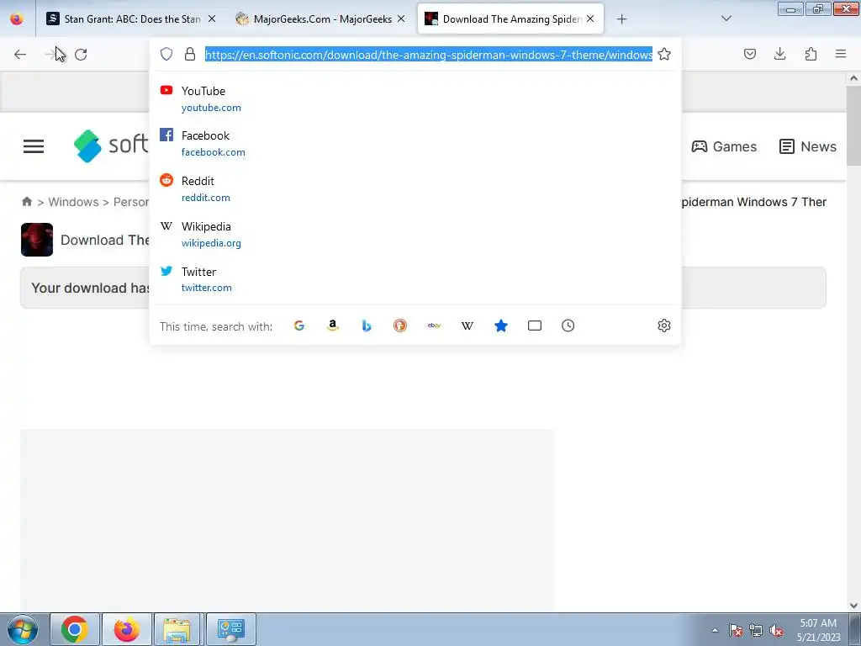Search this time with Bing

pos(367,326)
